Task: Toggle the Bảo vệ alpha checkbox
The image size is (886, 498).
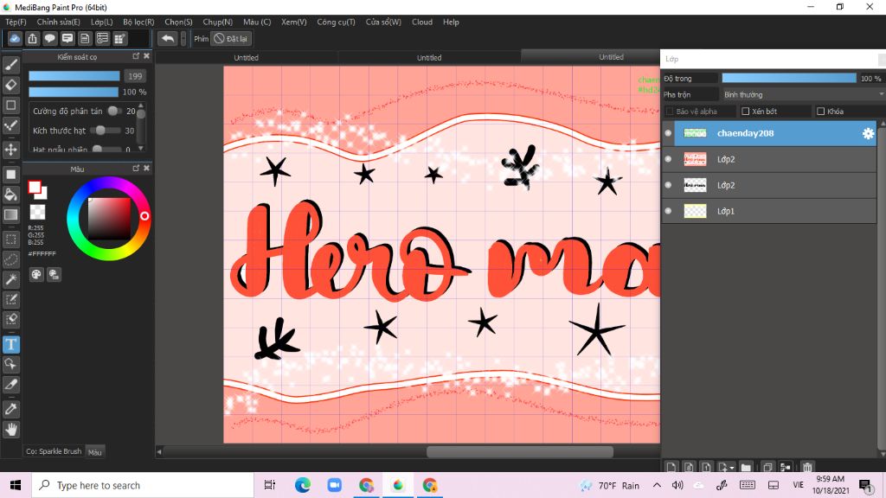Action: click(x=670, y=112)
